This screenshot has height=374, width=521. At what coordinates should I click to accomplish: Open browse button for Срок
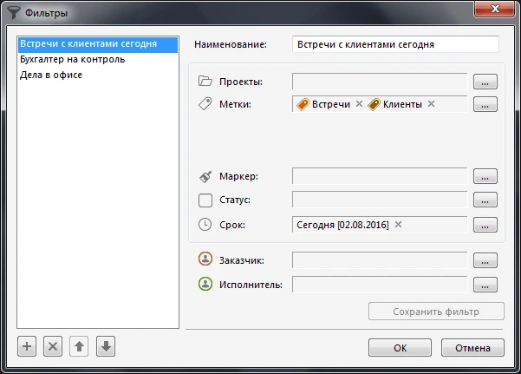pyautogui.click(x=485, y=225)
